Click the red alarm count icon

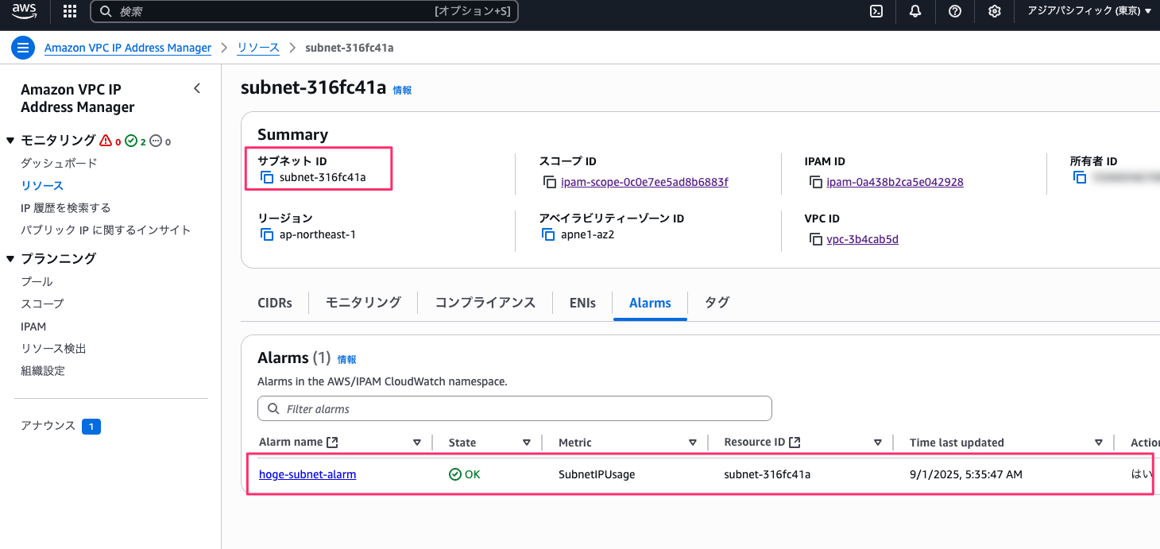[x=106, y=141]
